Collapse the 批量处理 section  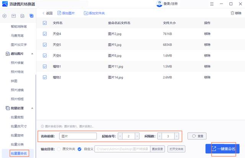click(32, 108)
